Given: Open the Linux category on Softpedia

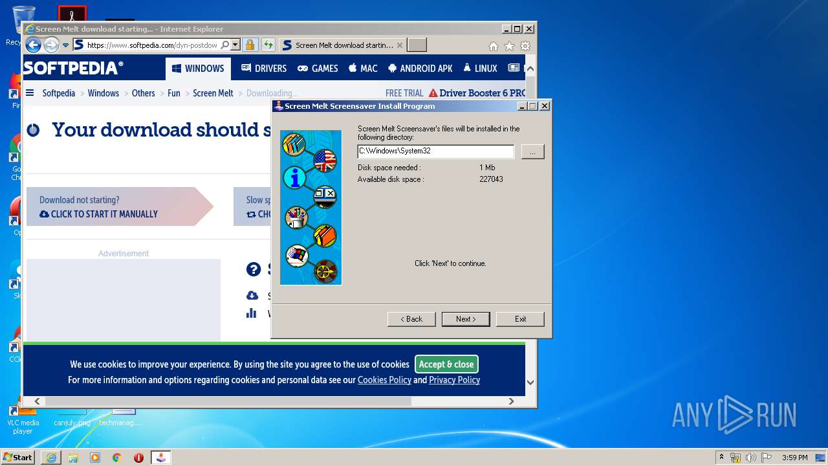Looking at the screenshot, I should click(480, 69).
